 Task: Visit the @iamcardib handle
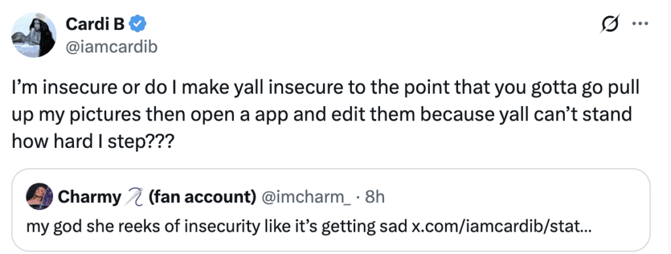(111, 47)
